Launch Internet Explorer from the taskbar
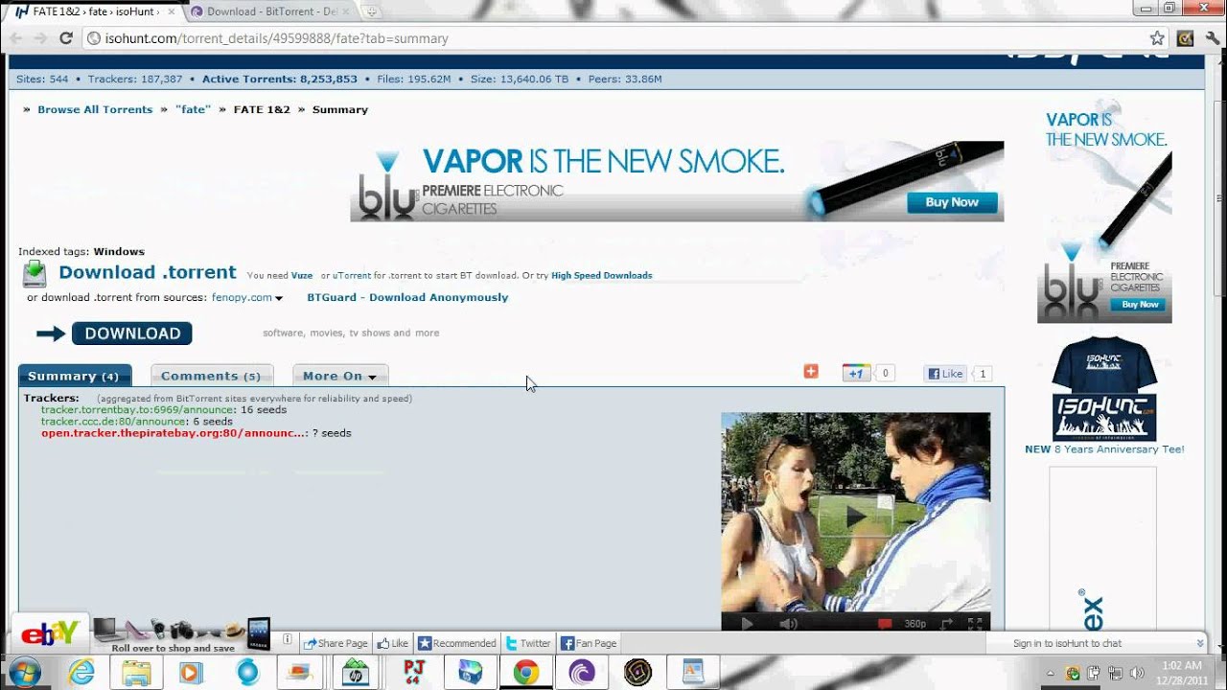Viewport: 1227px width, 690px height. point(81,672)
